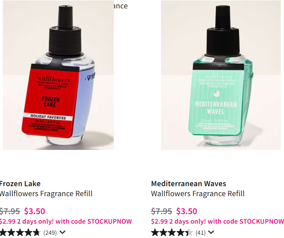Open the 249 reviews count for Frozen Lake
The height and width of the screenshot is (238, 284).
pyautogui.click(x=50, y=232)
